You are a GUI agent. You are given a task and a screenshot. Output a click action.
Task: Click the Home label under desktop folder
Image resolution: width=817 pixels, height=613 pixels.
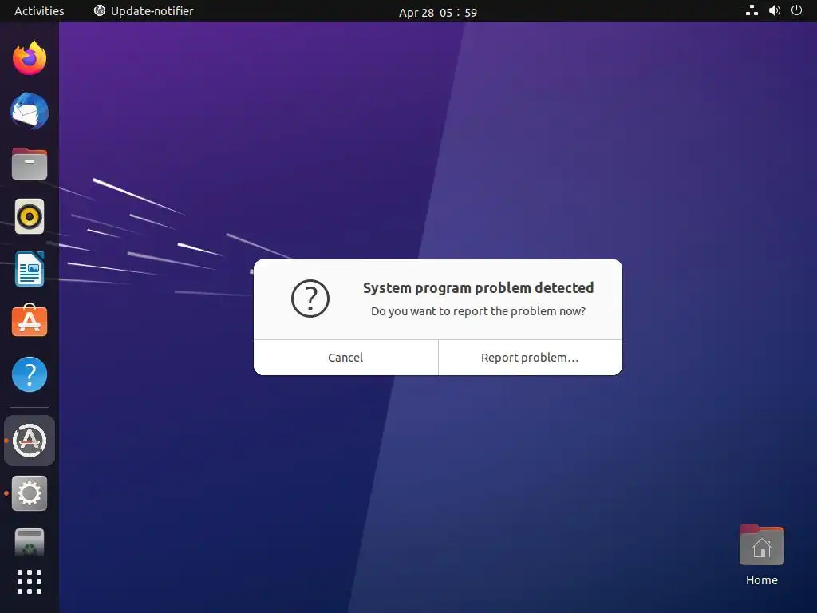(761, 580)
